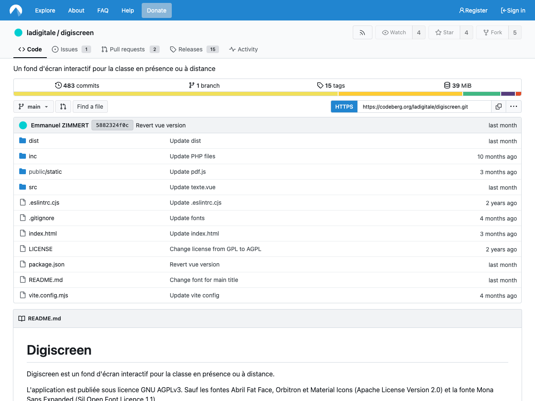
Task: Open the package.json file name
Action: (x=47, y=264)
